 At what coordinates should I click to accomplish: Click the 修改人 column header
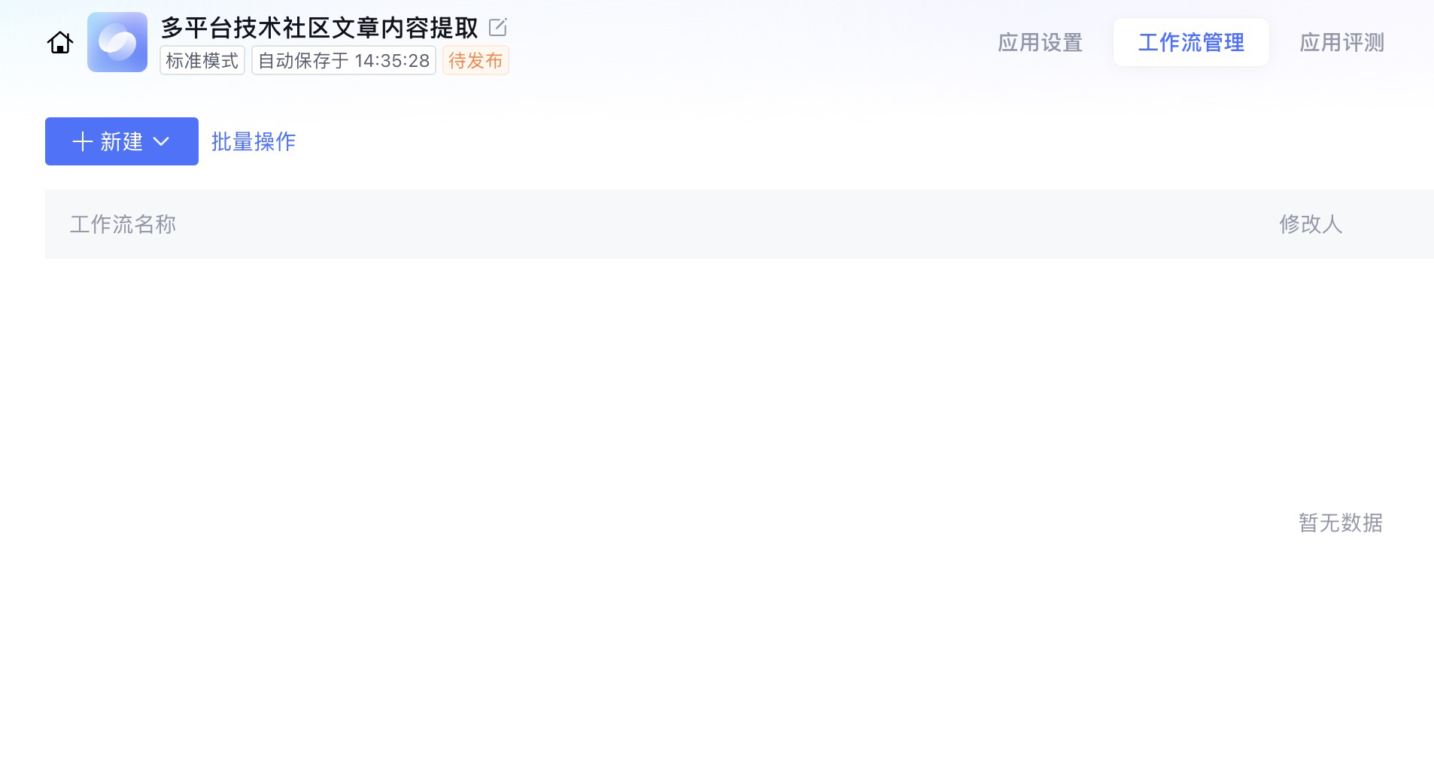[1311, 224]
